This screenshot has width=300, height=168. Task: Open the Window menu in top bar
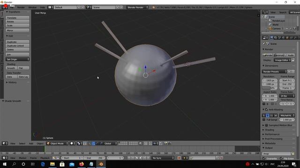tap(32, 7)
